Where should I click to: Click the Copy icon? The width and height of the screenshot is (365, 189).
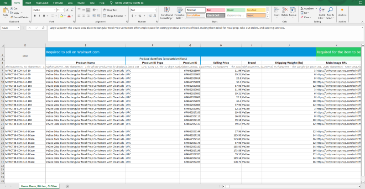(12, 13)
